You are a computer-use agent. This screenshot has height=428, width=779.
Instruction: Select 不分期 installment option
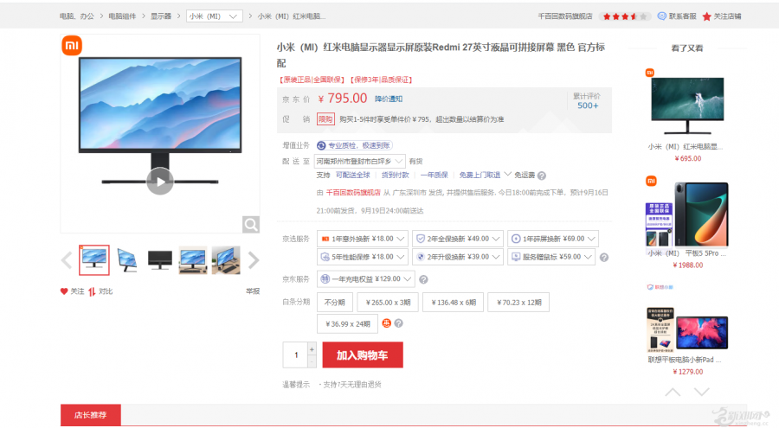tap(335, 303)
